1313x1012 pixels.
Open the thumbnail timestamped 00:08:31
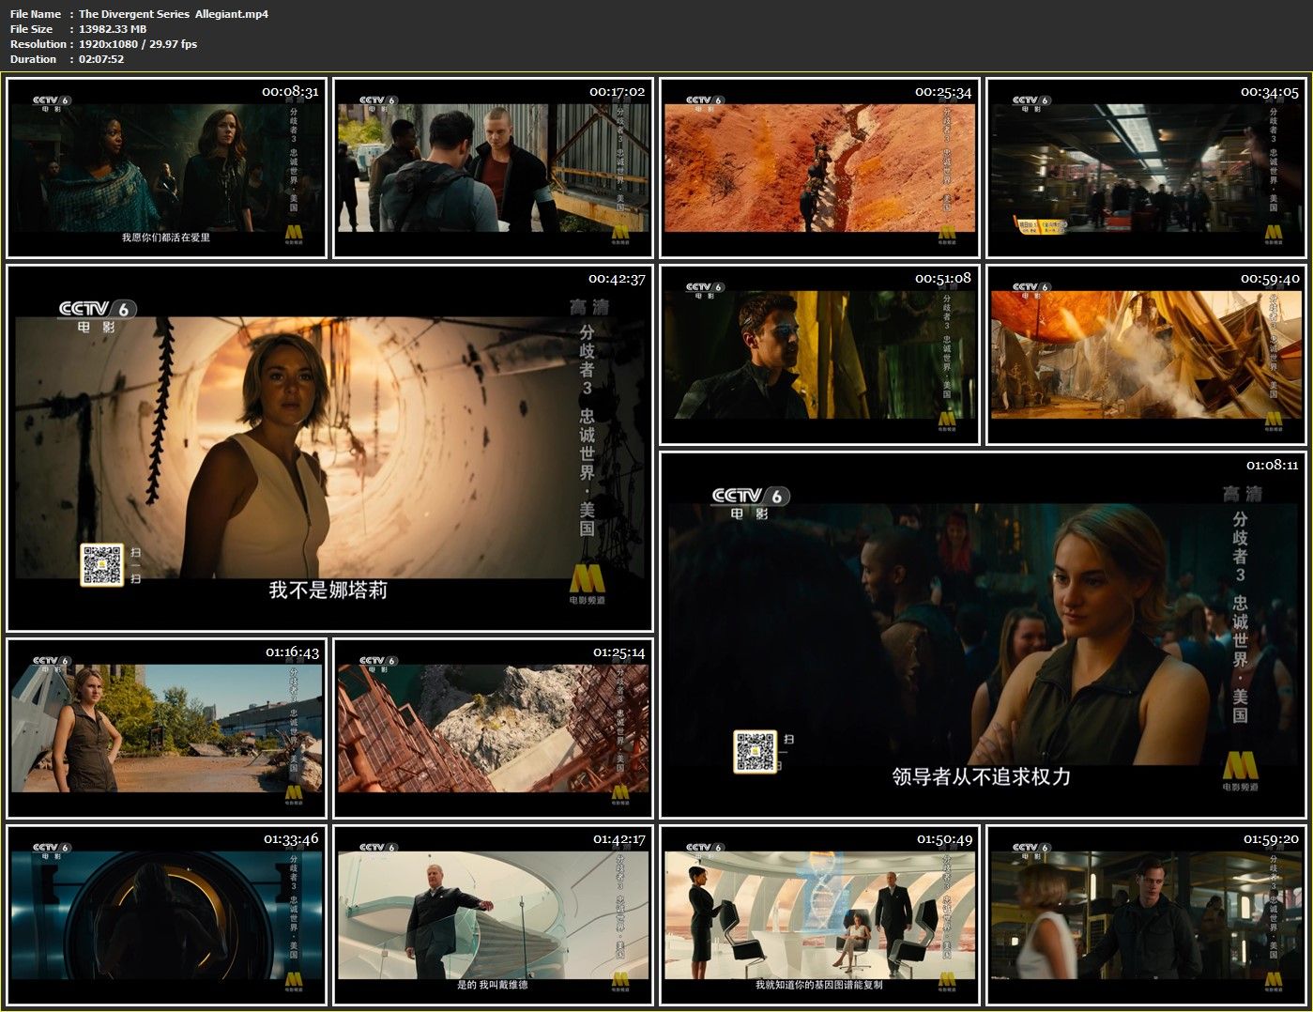point(166,168)
